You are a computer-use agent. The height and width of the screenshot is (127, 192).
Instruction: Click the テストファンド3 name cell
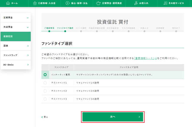[59, 99]
